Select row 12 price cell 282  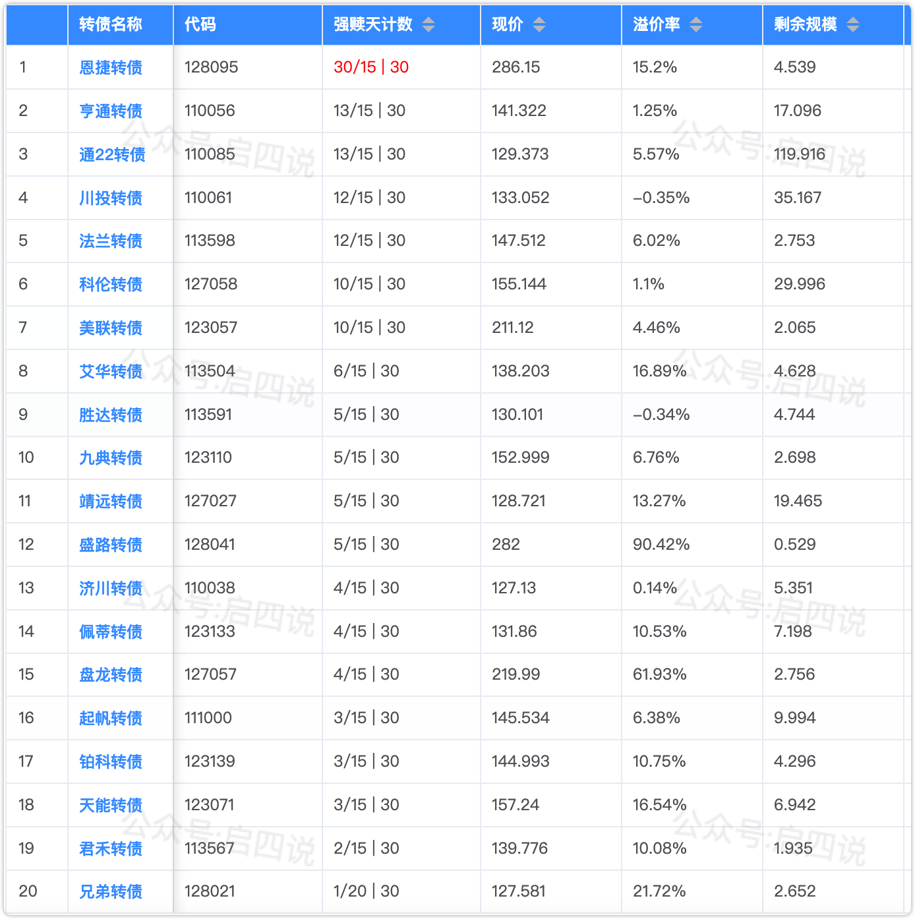(506, 545)
